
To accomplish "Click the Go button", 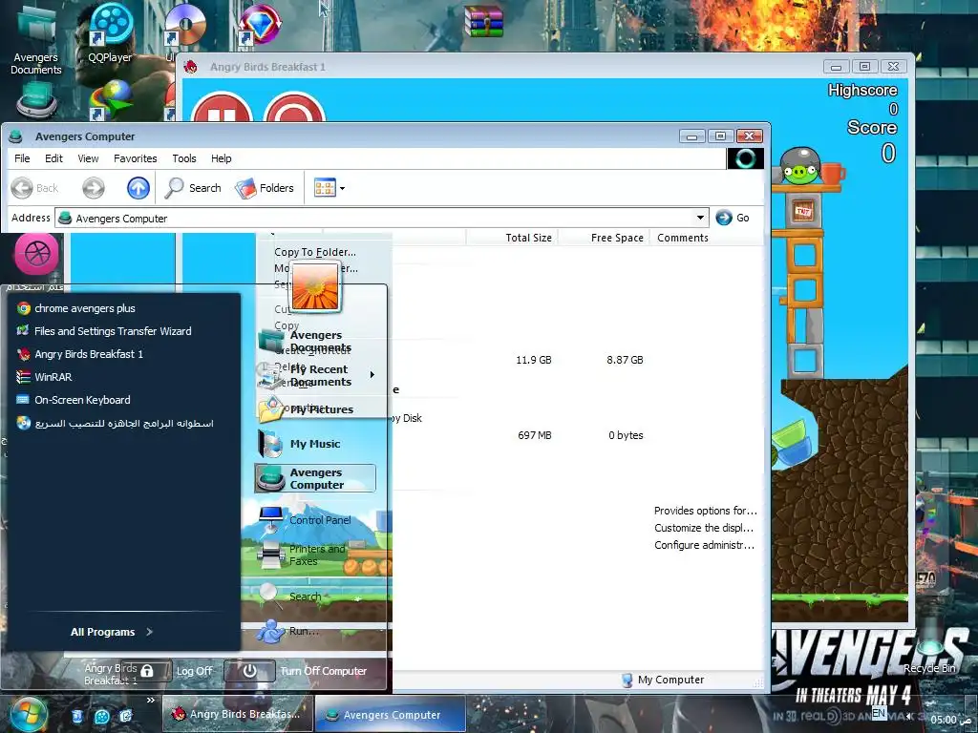I will coord(733,218).
